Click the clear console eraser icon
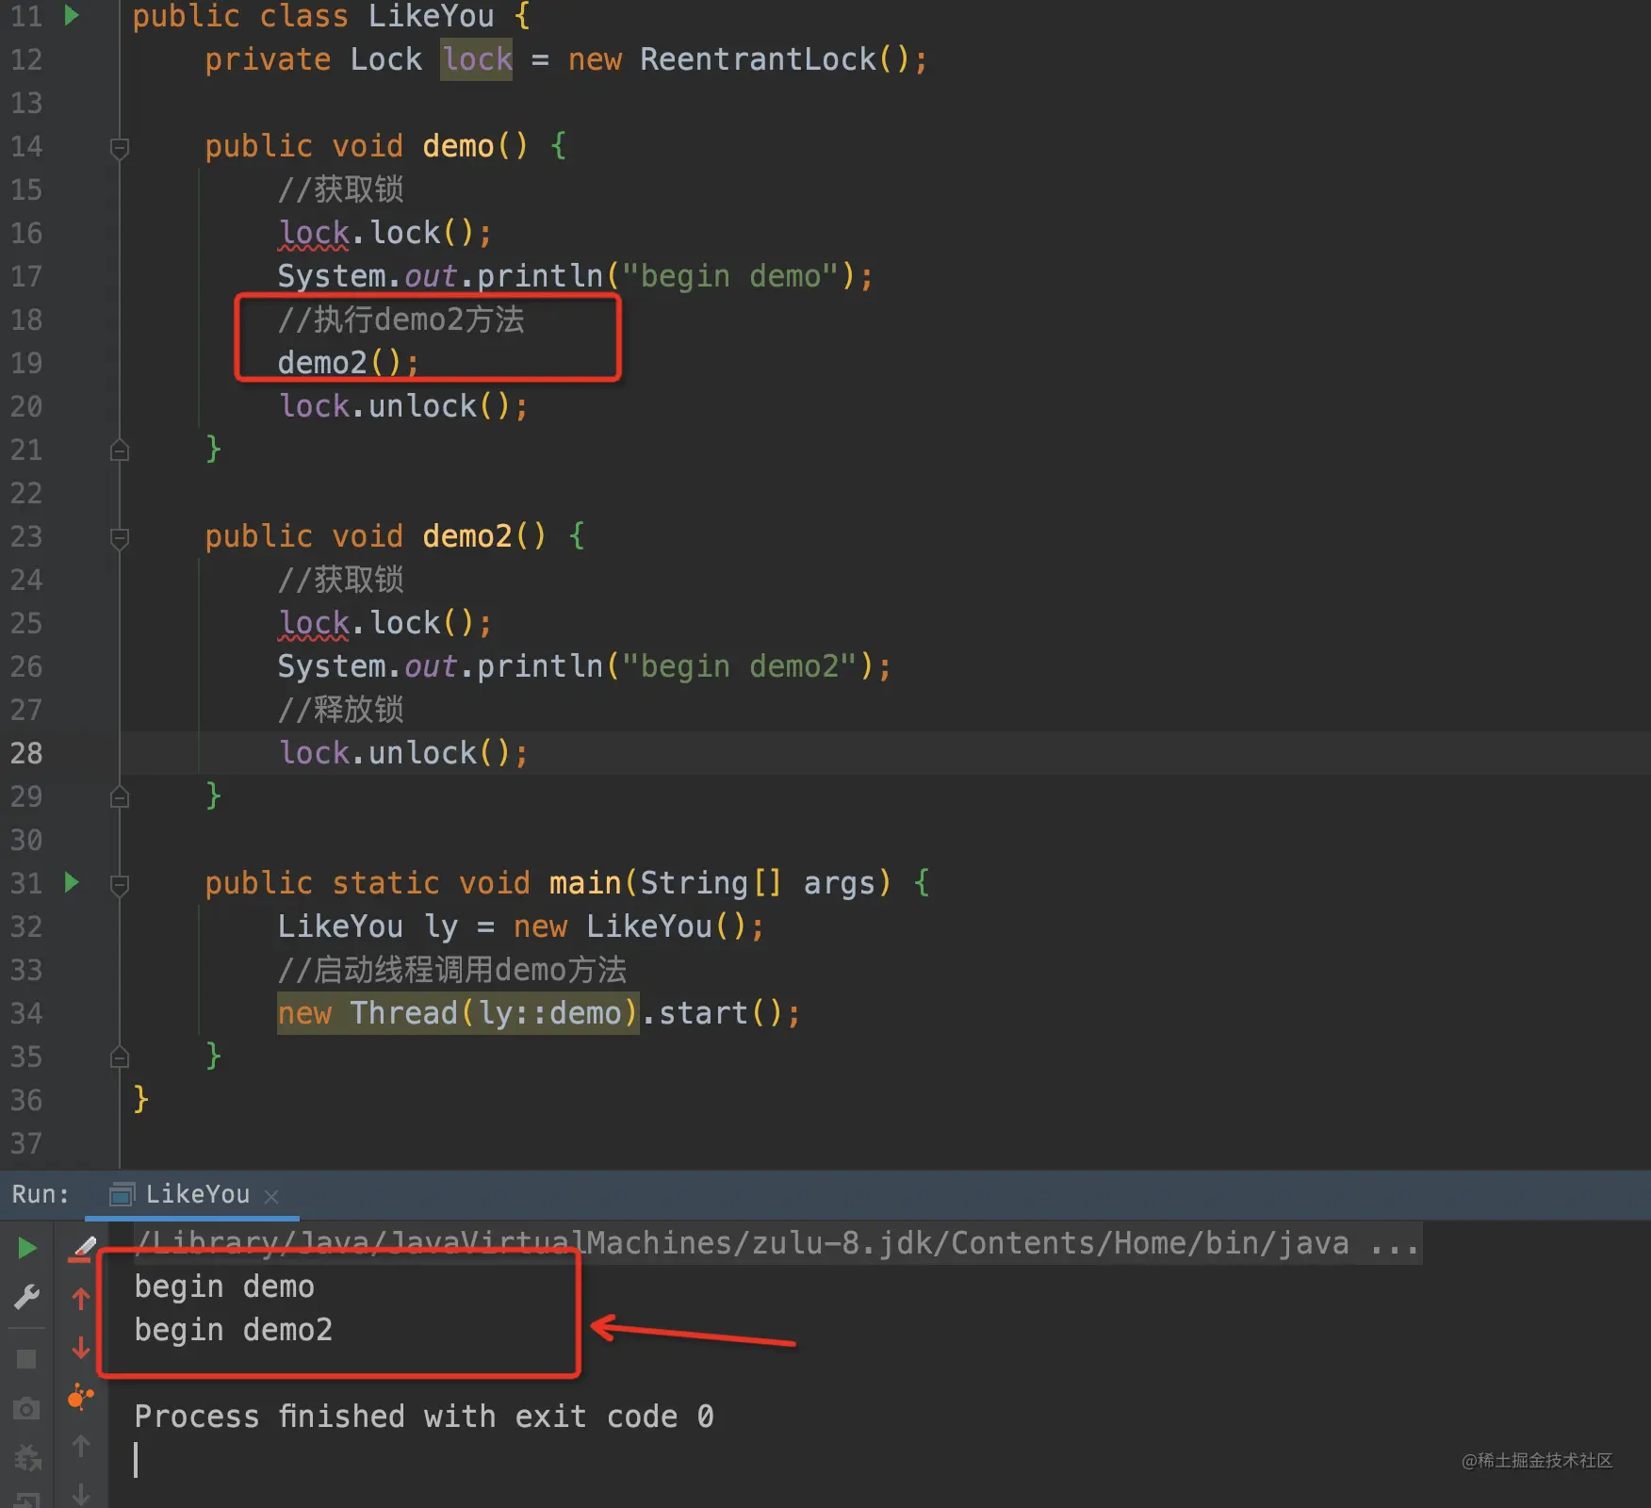This screenshot has height=1508, width=1651. [82, 1249]
